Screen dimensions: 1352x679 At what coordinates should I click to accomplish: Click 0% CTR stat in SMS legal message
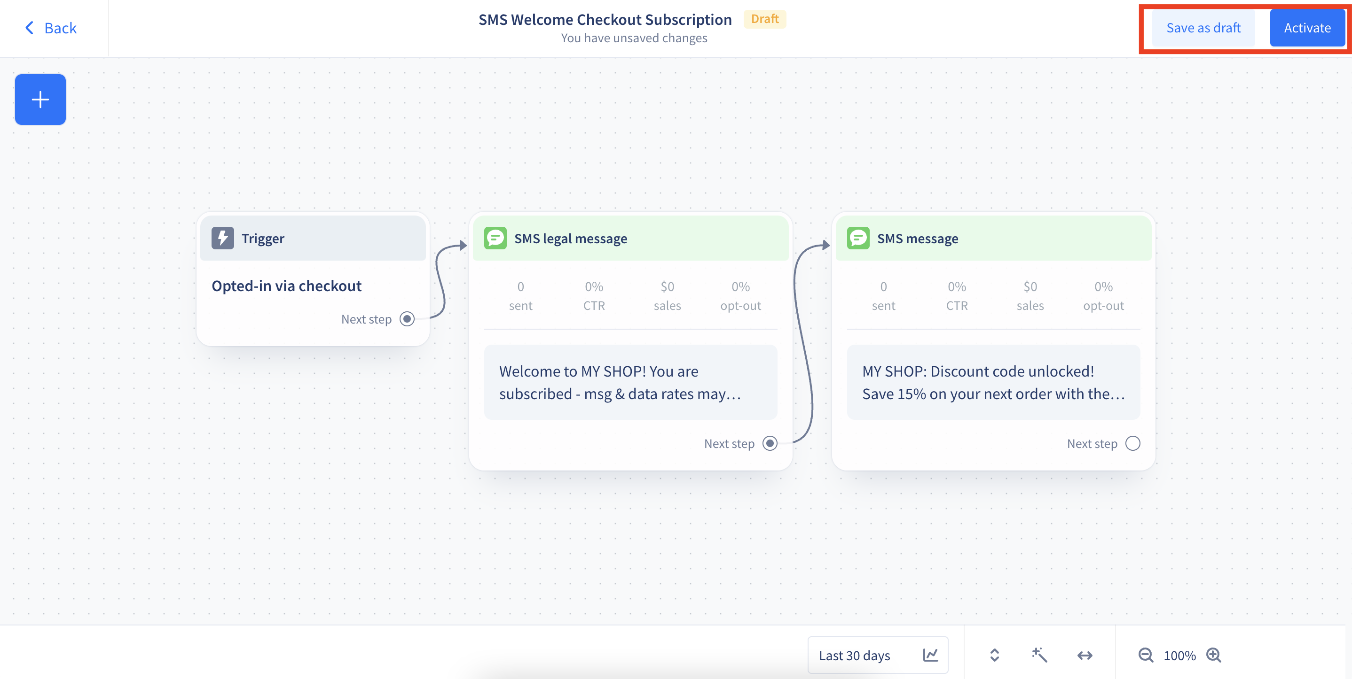tap(594, 296)
